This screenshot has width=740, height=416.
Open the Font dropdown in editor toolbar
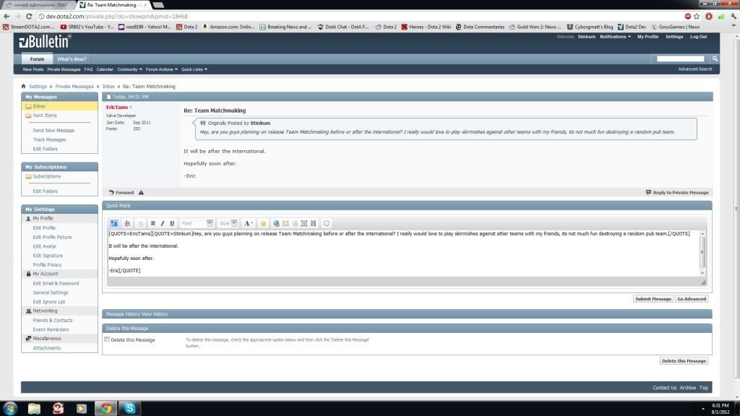(x=197, y=223)
